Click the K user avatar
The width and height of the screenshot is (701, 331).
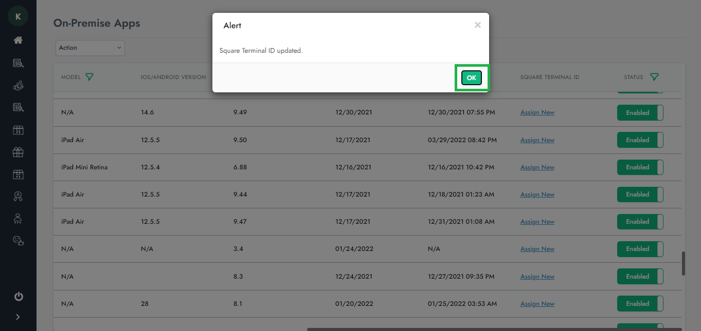[18, 16]
